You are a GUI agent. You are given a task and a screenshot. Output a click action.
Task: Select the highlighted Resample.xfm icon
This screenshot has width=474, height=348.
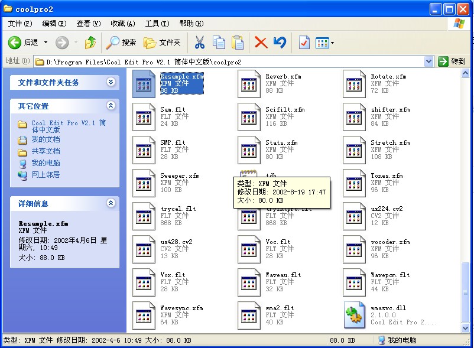pyautogui.click(x=144, y=84)
